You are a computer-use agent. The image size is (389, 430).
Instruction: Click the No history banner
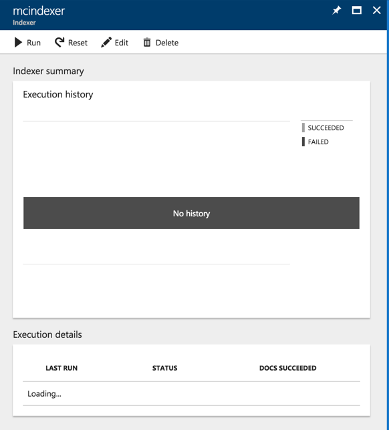(191, 213)
